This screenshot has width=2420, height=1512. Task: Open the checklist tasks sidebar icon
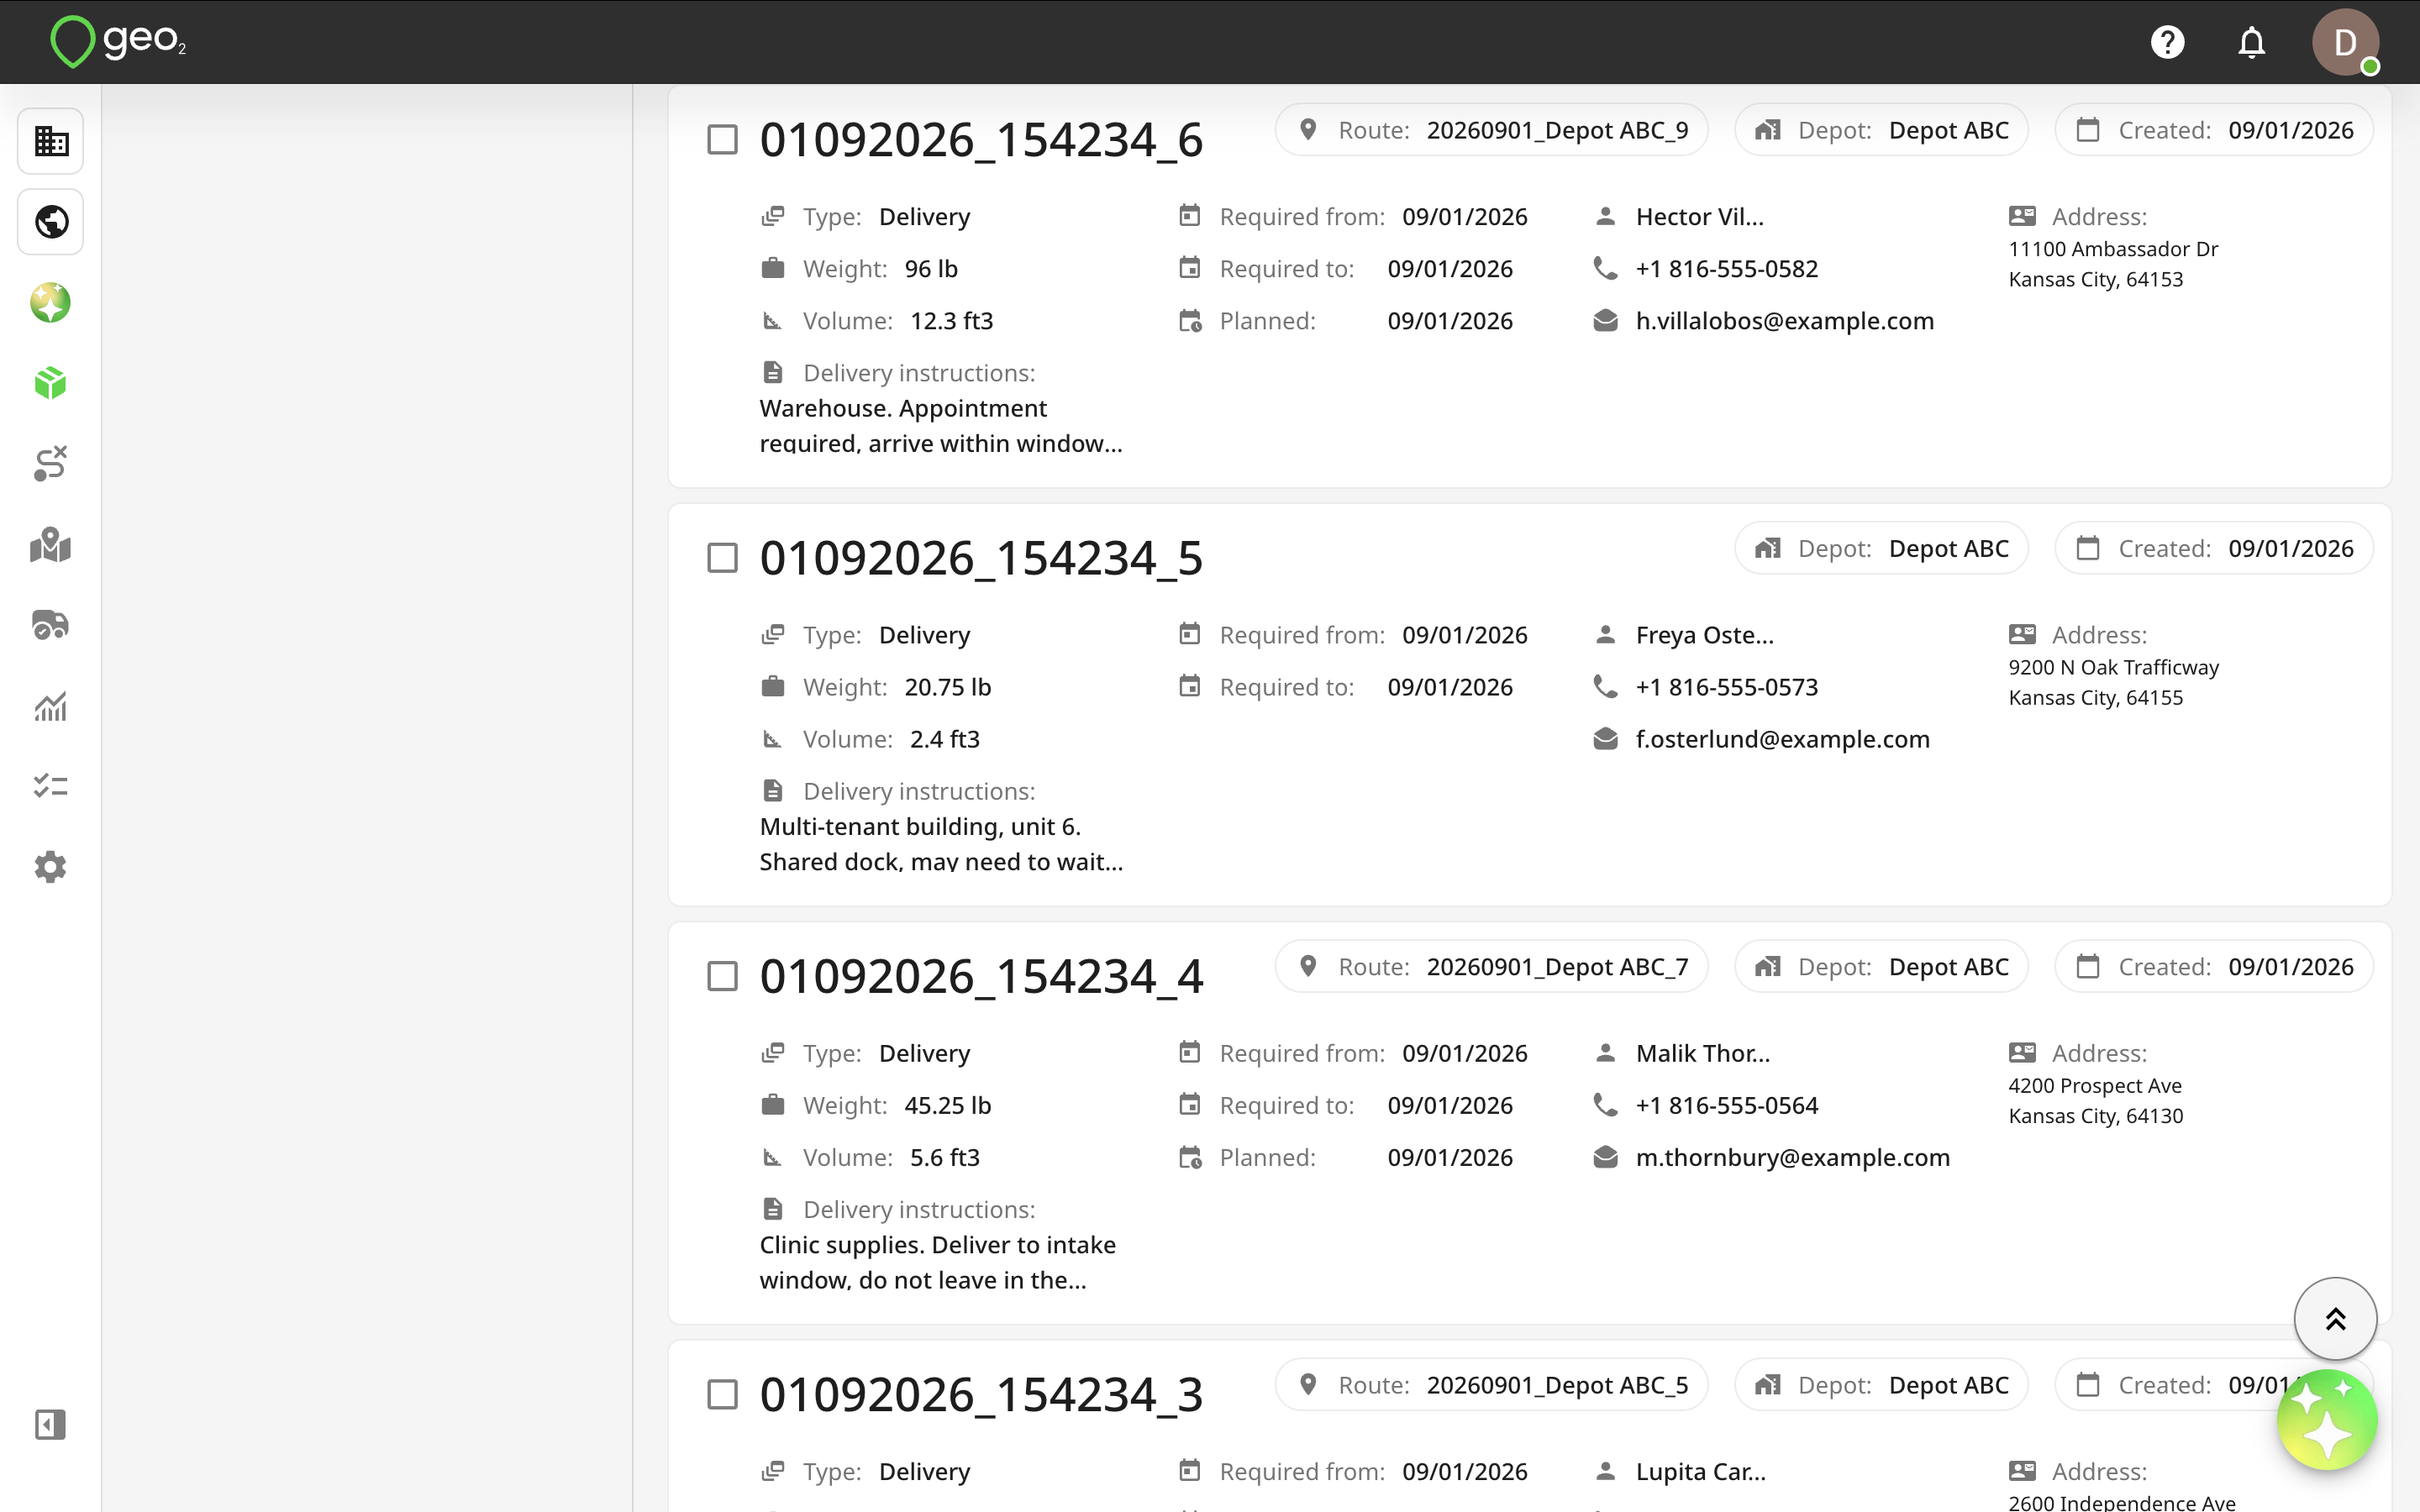(51, 786)
